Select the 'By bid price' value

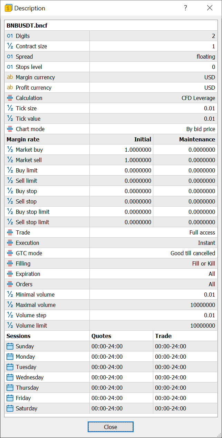tap(201, 129)
